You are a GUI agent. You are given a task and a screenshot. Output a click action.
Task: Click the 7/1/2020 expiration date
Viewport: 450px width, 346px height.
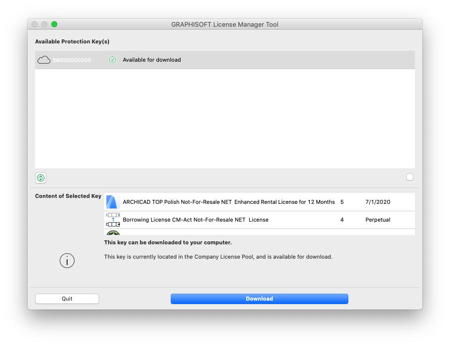pyautogui.click(x=377, y=202)
